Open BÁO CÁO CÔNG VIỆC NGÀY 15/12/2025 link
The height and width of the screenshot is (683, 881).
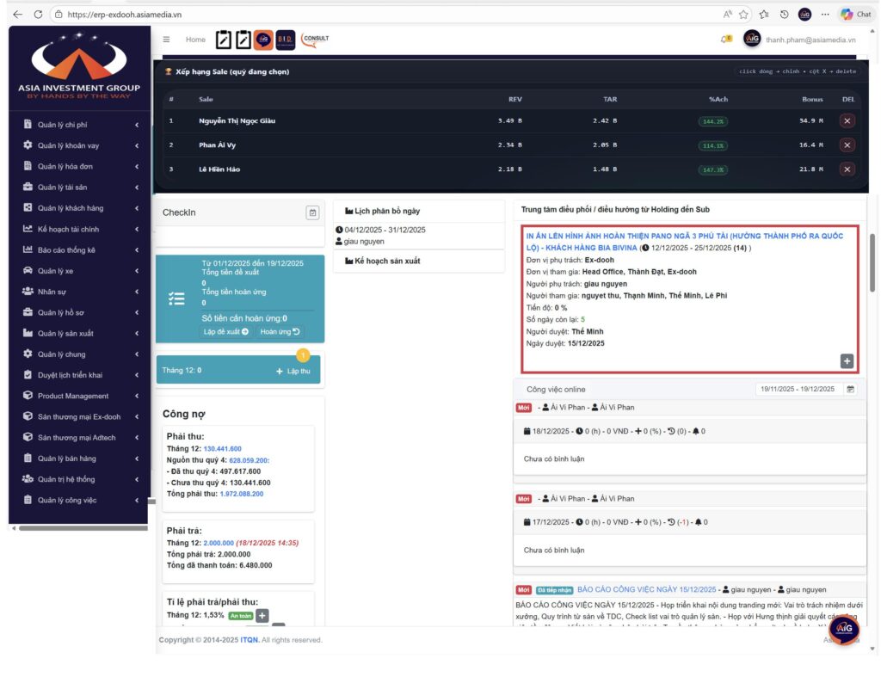tap(646, 589)
